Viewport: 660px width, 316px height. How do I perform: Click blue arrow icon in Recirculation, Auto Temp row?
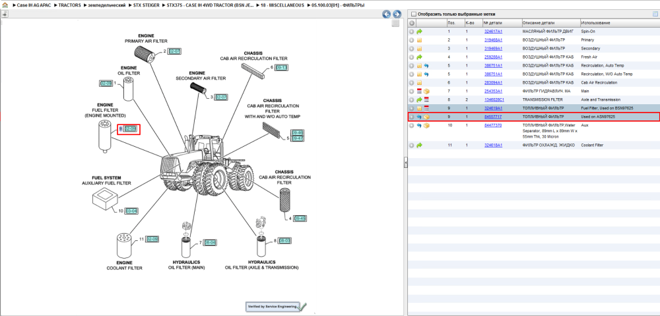426,66
